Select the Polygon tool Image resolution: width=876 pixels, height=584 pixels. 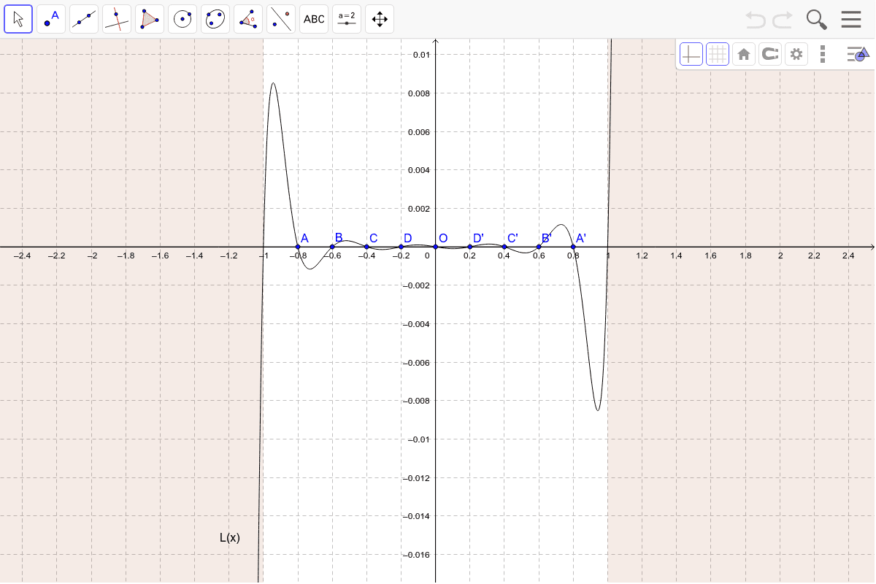coord(150,19)
